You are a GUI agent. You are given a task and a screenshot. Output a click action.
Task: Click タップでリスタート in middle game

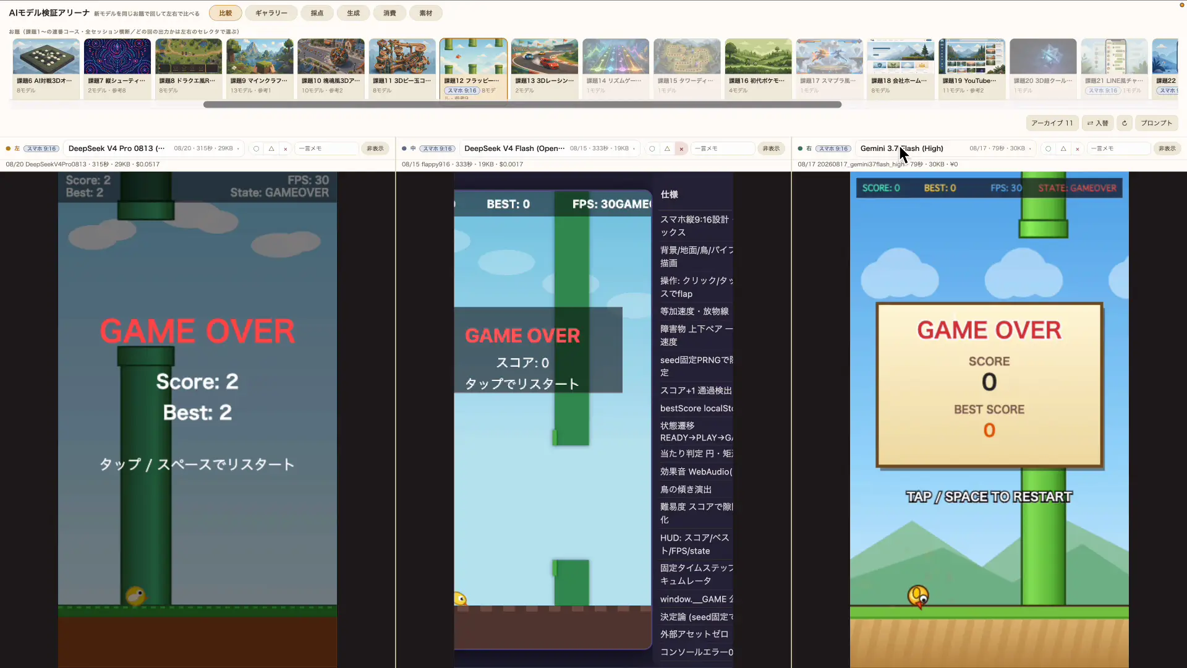pos(522,384)
